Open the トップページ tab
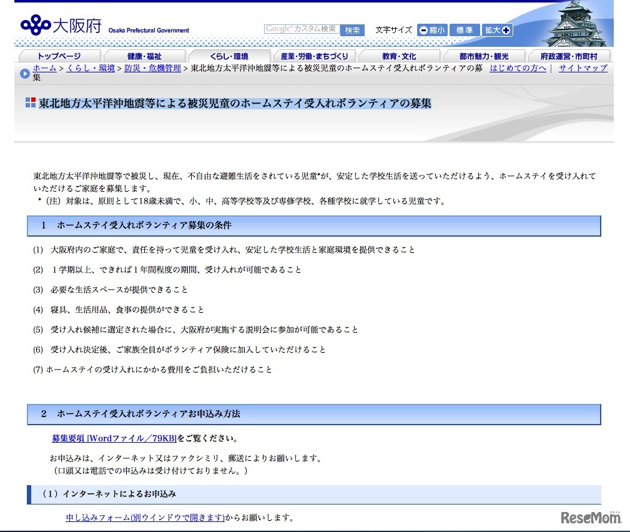 coord(59,56)
